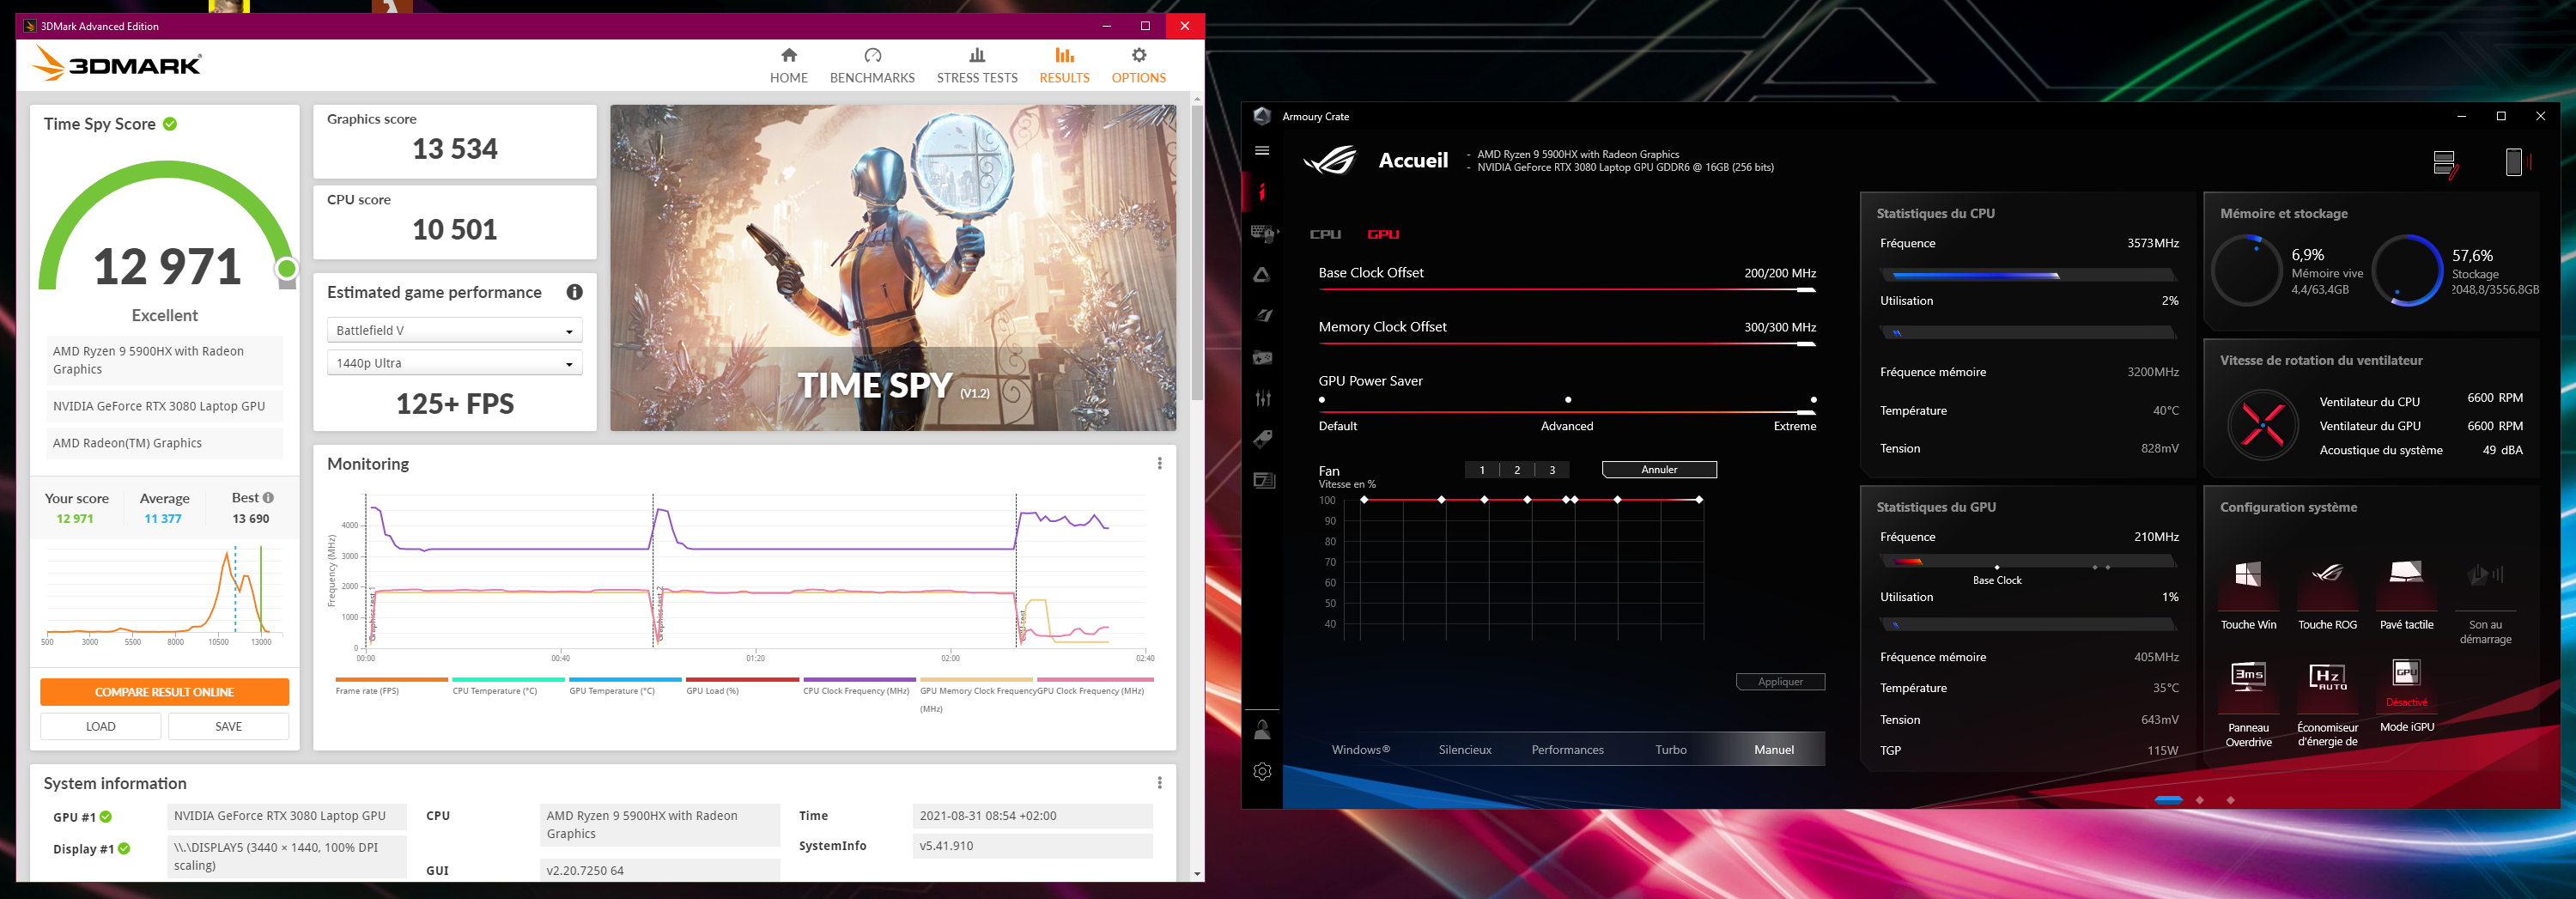Select the Manuel operating mode

pos(1773,749)
